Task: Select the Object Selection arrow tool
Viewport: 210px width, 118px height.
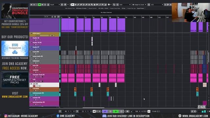Action: (73, 5)
